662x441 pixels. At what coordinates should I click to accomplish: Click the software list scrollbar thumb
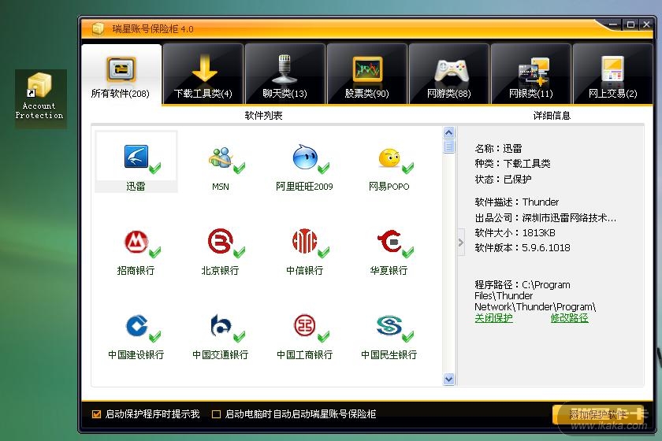pyautogui.click(x=448, y=146)
